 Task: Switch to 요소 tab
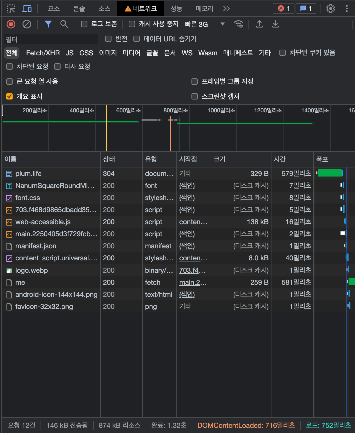pyautogui.click(x=54, y=9)
